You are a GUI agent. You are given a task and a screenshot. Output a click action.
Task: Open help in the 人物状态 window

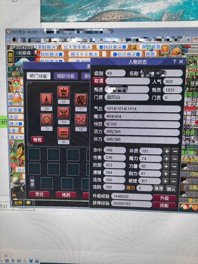pos(175,61)
